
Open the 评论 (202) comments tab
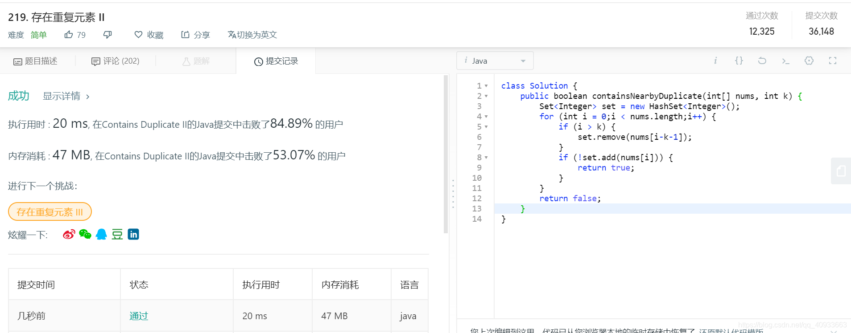[115, 61]
